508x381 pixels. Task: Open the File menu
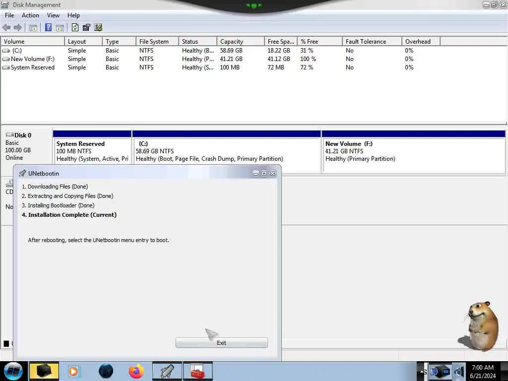[9, 15]
